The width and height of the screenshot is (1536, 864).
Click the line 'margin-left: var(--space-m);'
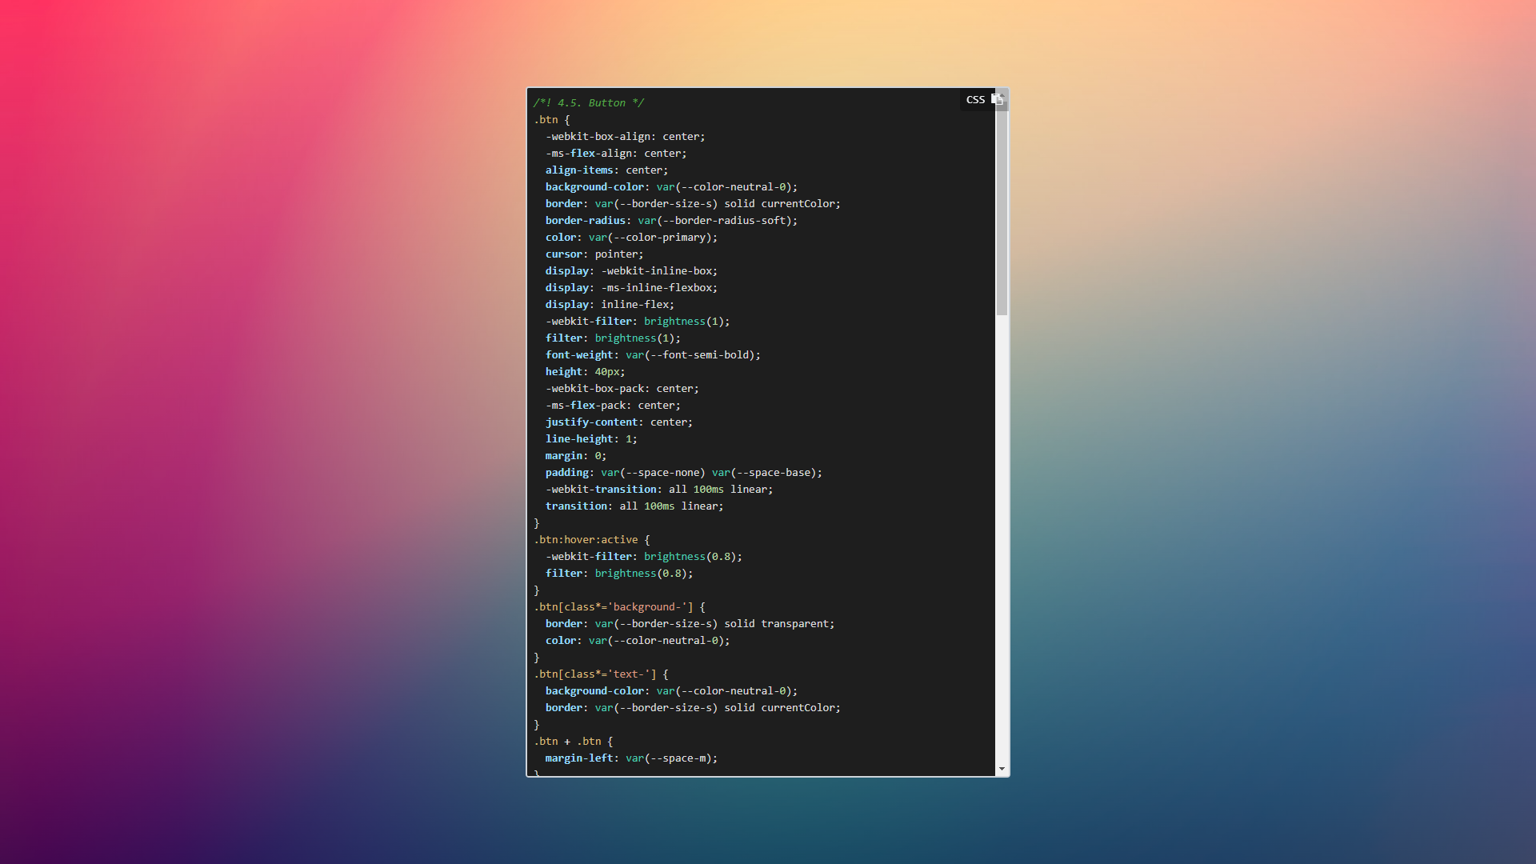[x=631, y=758]
